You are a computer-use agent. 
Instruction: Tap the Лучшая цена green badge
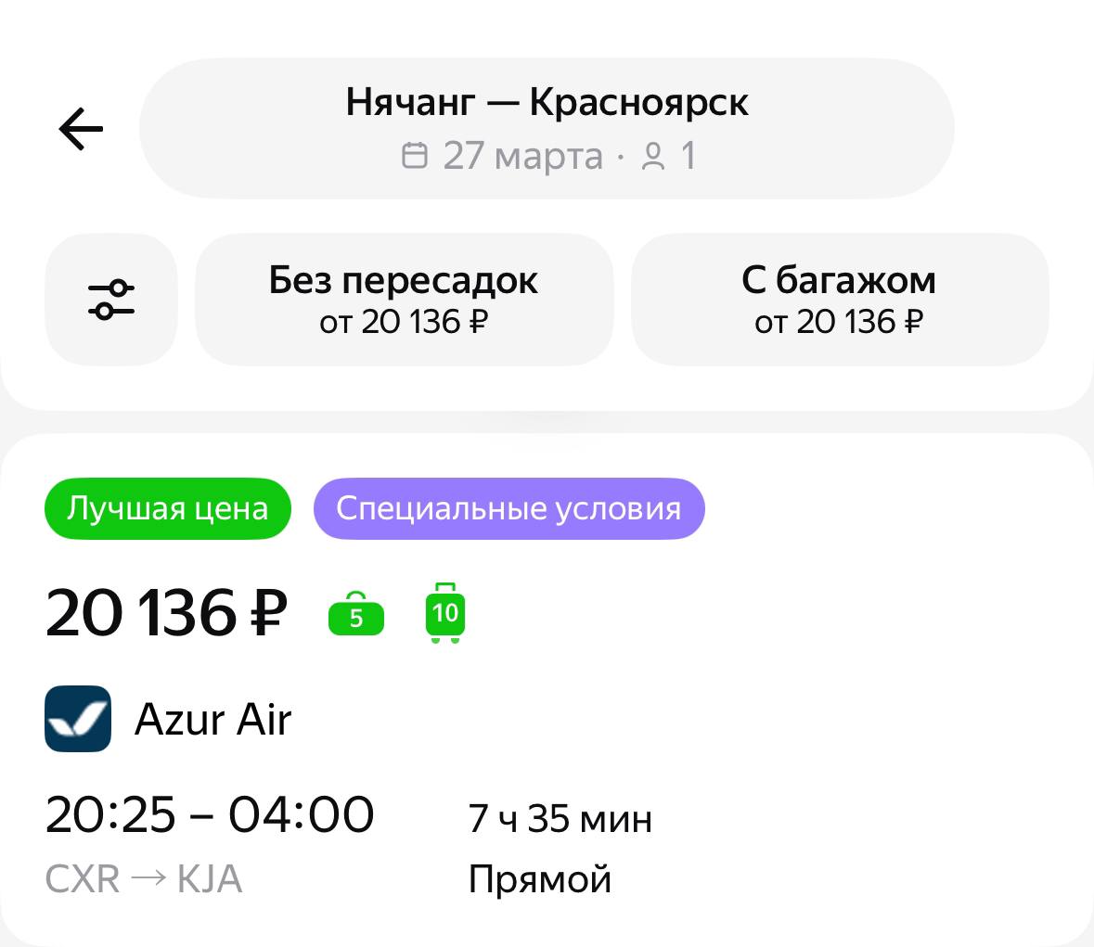coord(167,508)
